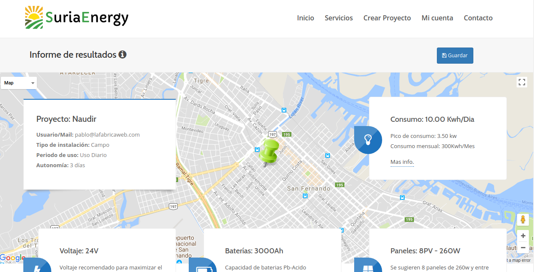Open Crear Proyecto menu item
Image resolution: width=534 pixels, height=272 pixels.
387,18
